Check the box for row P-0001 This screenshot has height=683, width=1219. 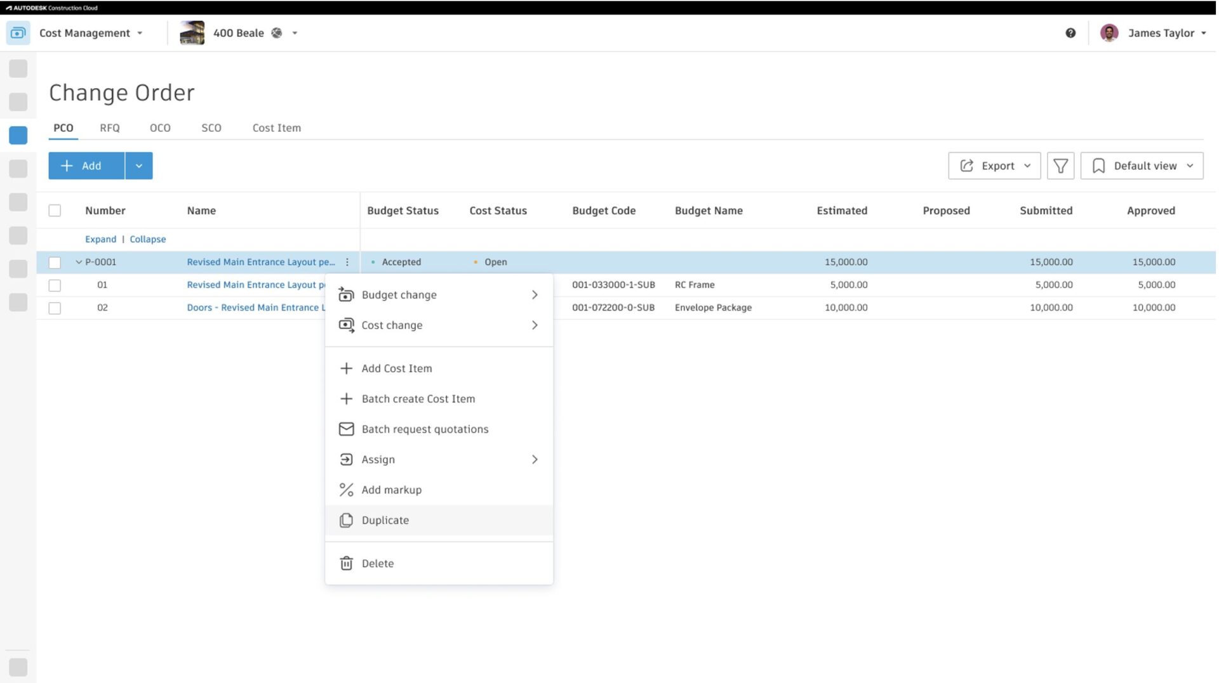point(55,263)
